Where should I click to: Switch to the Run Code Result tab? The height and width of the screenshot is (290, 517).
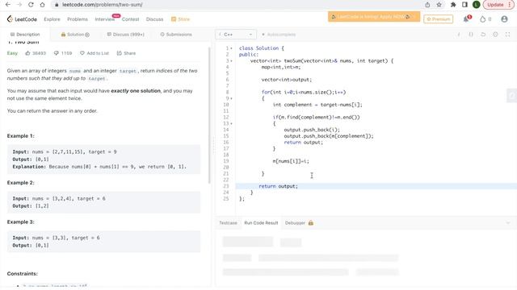click(x=261, y=223)
